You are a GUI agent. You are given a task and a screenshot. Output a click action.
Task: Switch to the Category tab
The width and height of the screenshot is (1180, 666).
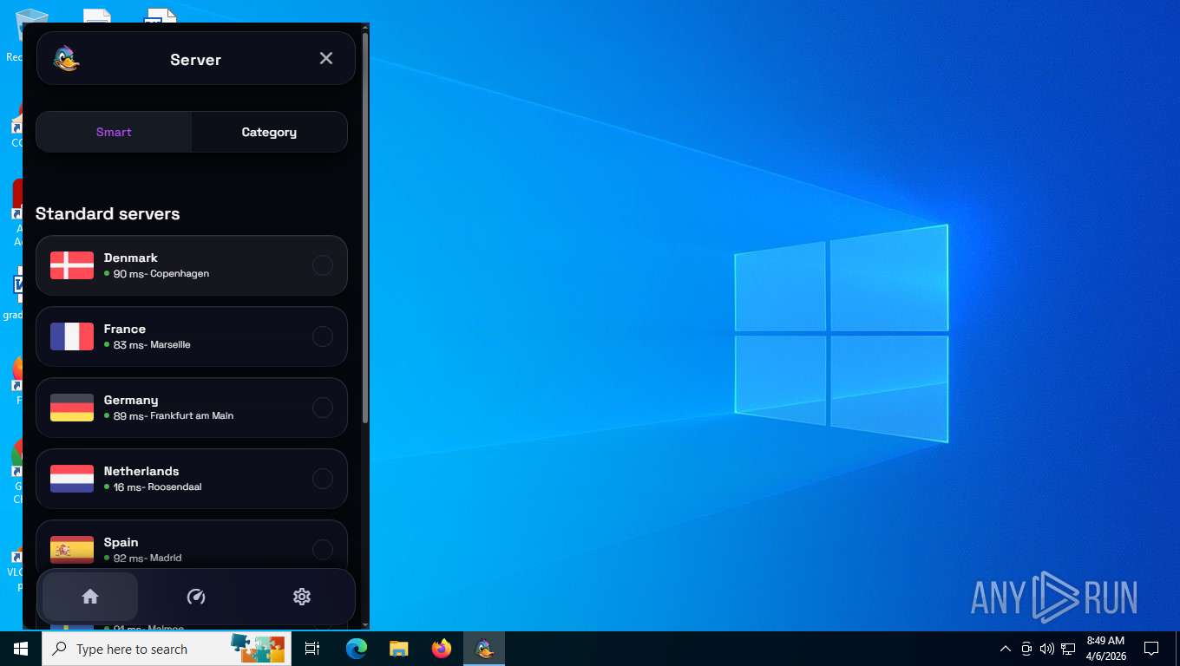(269, 132)
